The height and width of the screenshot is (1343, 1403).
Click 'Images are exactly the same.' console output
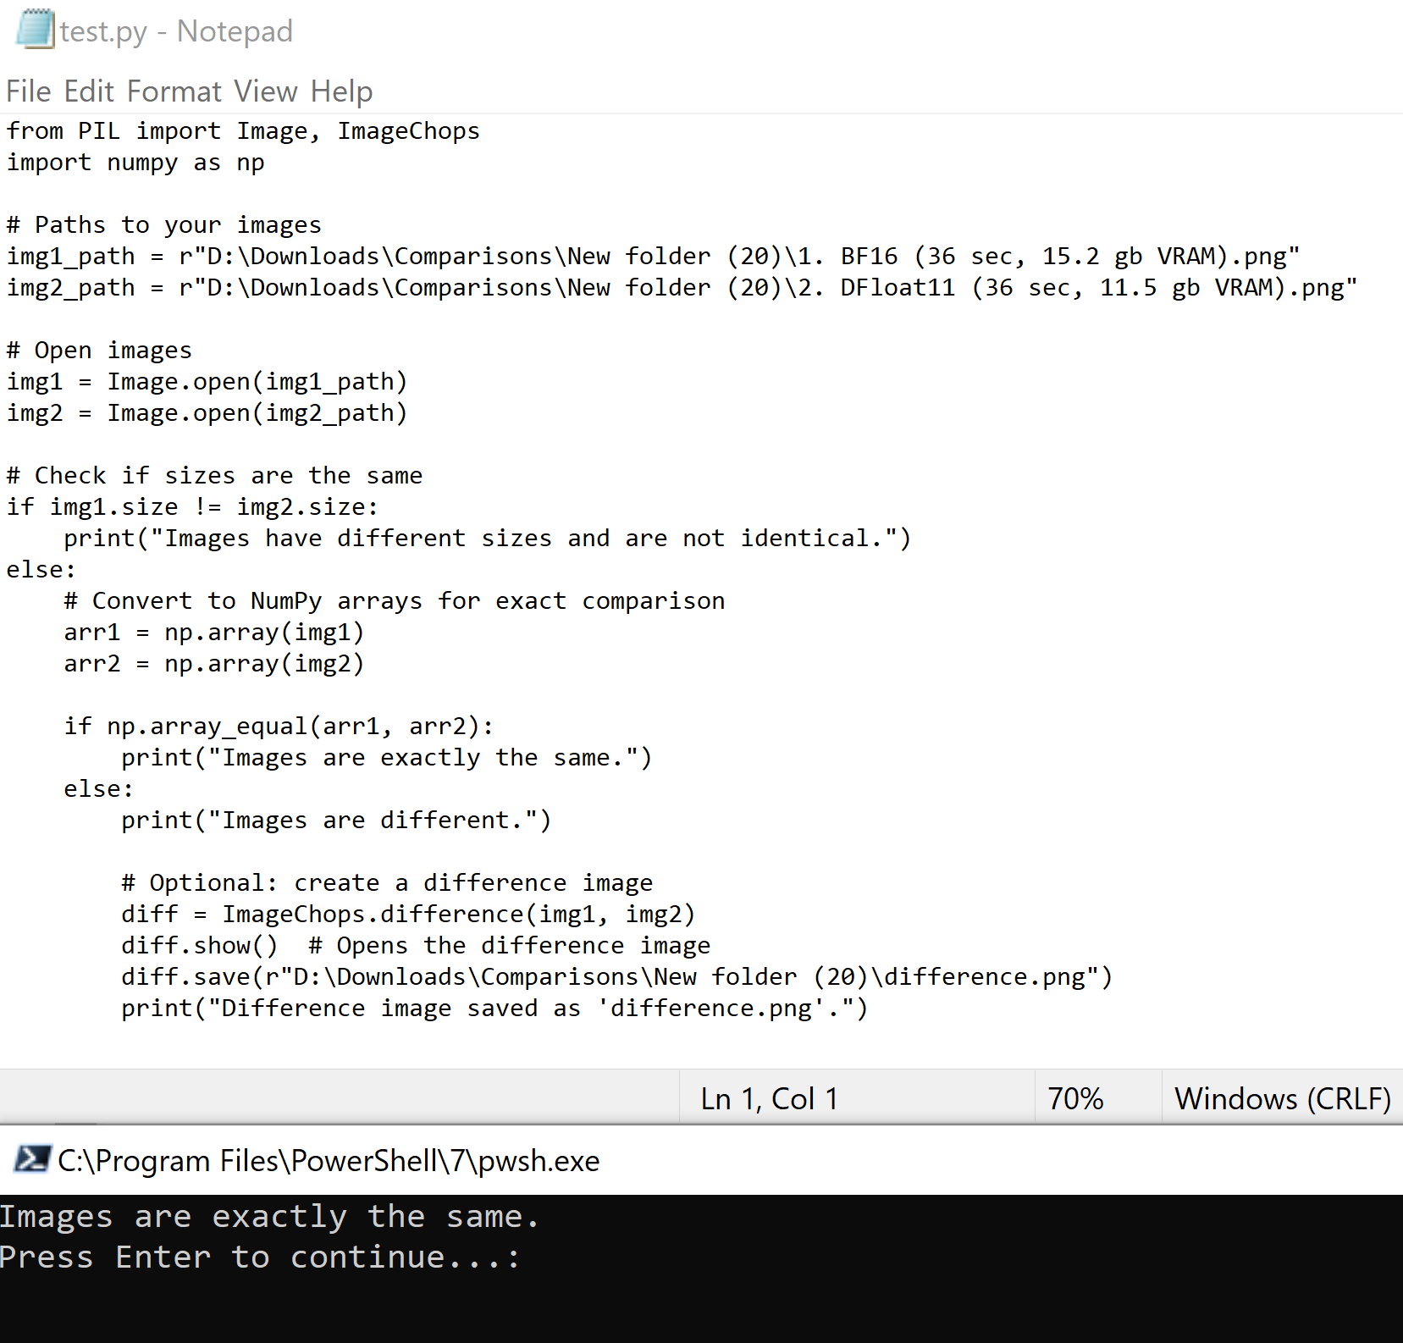[x=269, y=1217]
